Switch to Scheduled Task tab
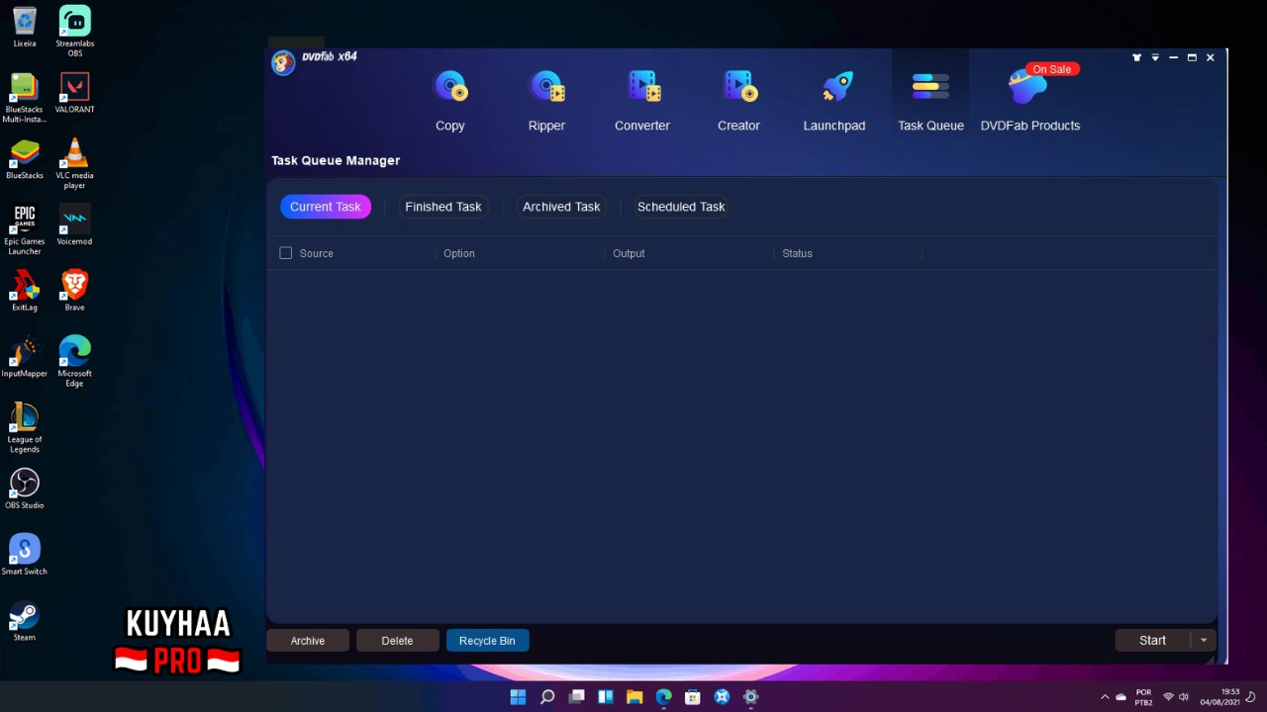 click(x=681, y=207)
